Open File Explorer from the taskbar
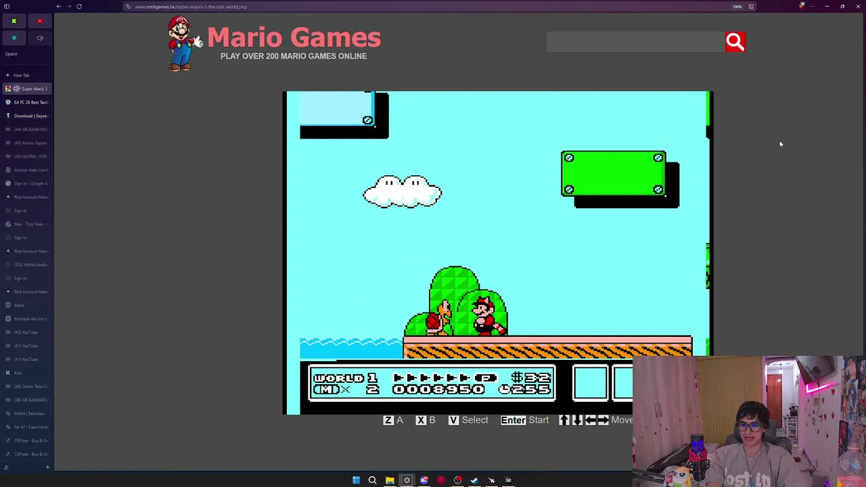Viewport: 866px width, 487px height. 390,480
